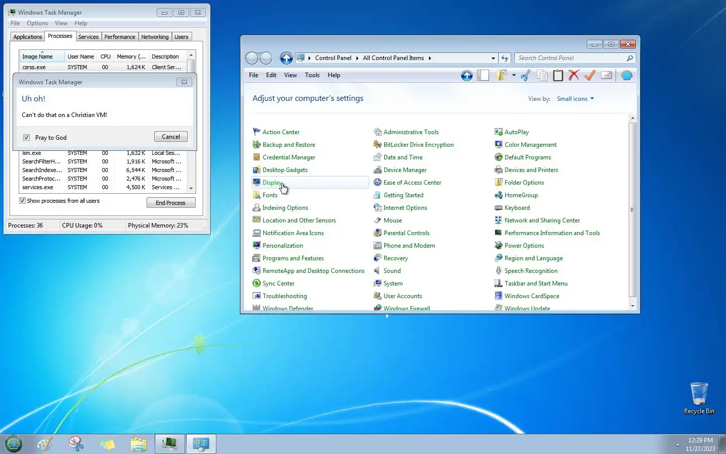Uncheck the Pray to God checkbox

(26, 137)
